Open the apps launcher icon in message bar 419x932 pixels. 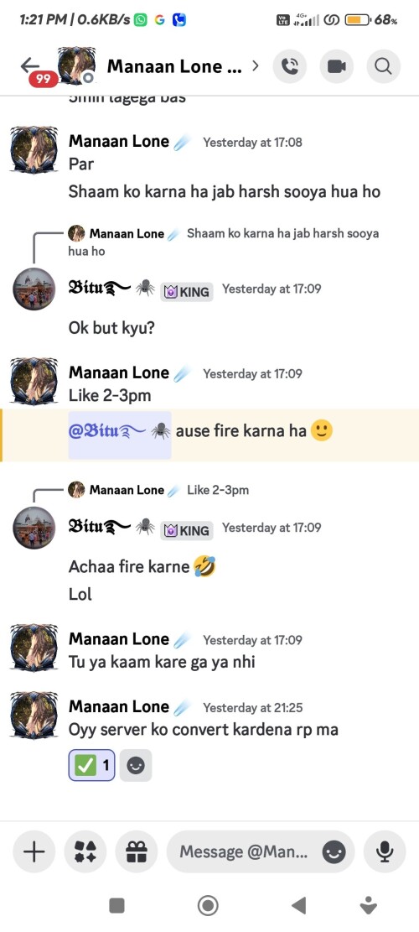click(x=85, y=851)
